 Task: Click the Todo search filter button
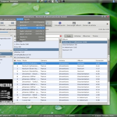pos(69,36)
